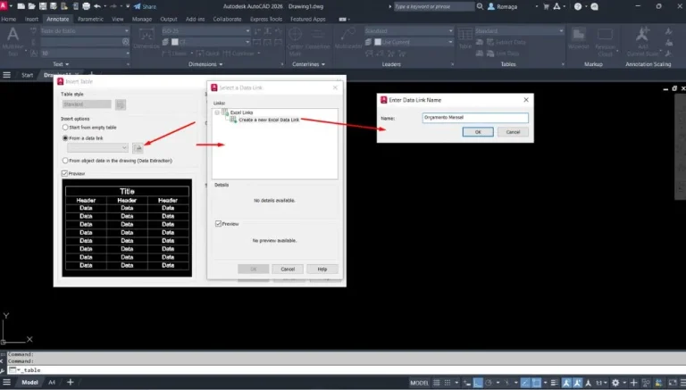The image size is (686, 390).
Task: Click the search magnifier icon in title bar
Action: (x=480, y=6)
